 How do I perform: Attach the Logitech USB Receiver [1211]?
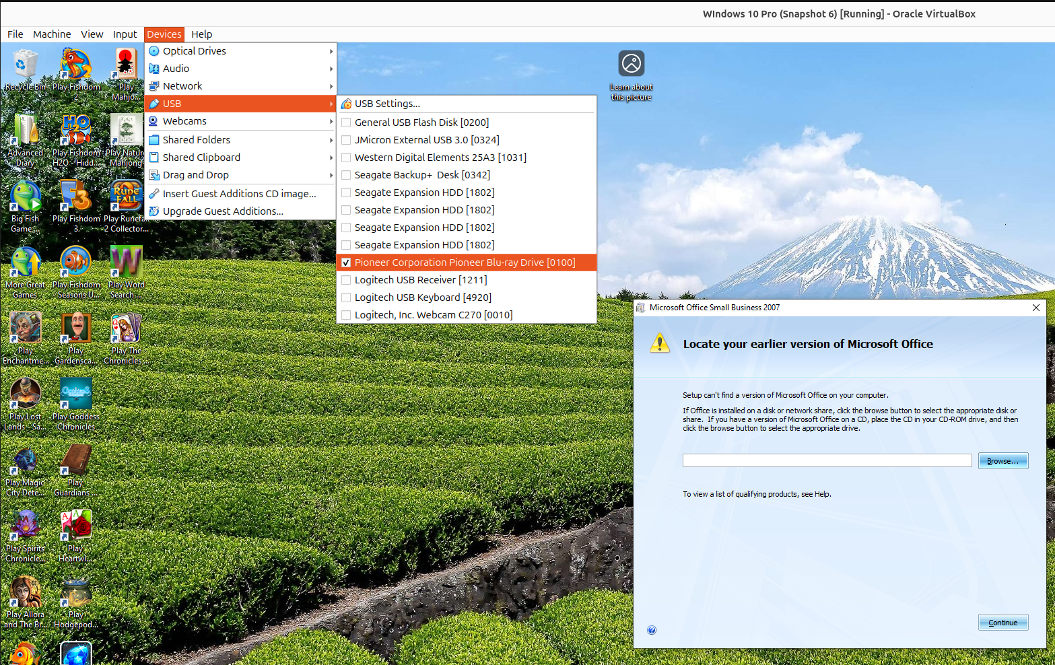click(x=466, y=280)
